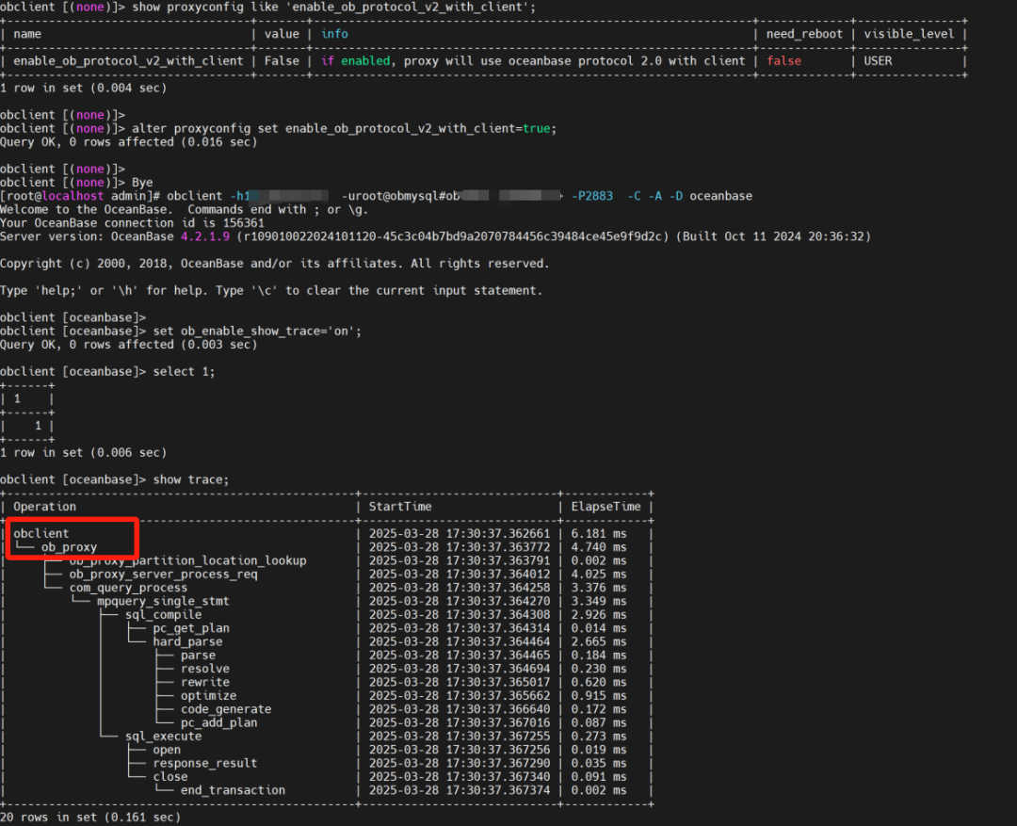Click the '6.181 ms' elapse time
The image size is (1017, 826).
point(599,533)
